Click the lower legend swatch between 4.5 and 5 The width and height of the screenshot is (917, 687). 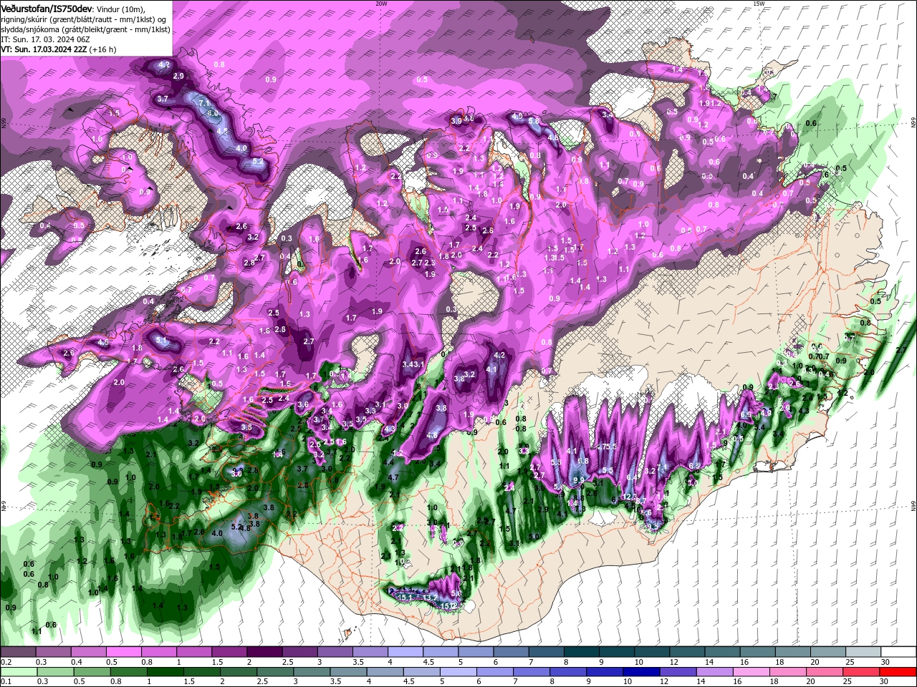pos(421,672)
